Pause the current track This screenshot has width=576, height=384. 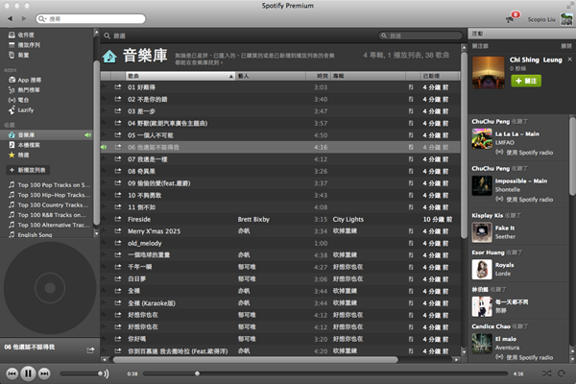28,372
